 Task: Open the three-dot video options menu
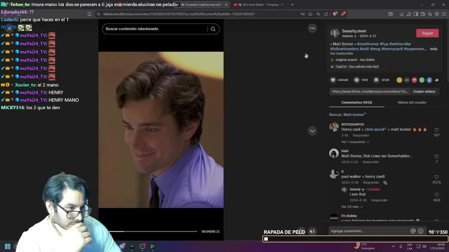[312, 28]
